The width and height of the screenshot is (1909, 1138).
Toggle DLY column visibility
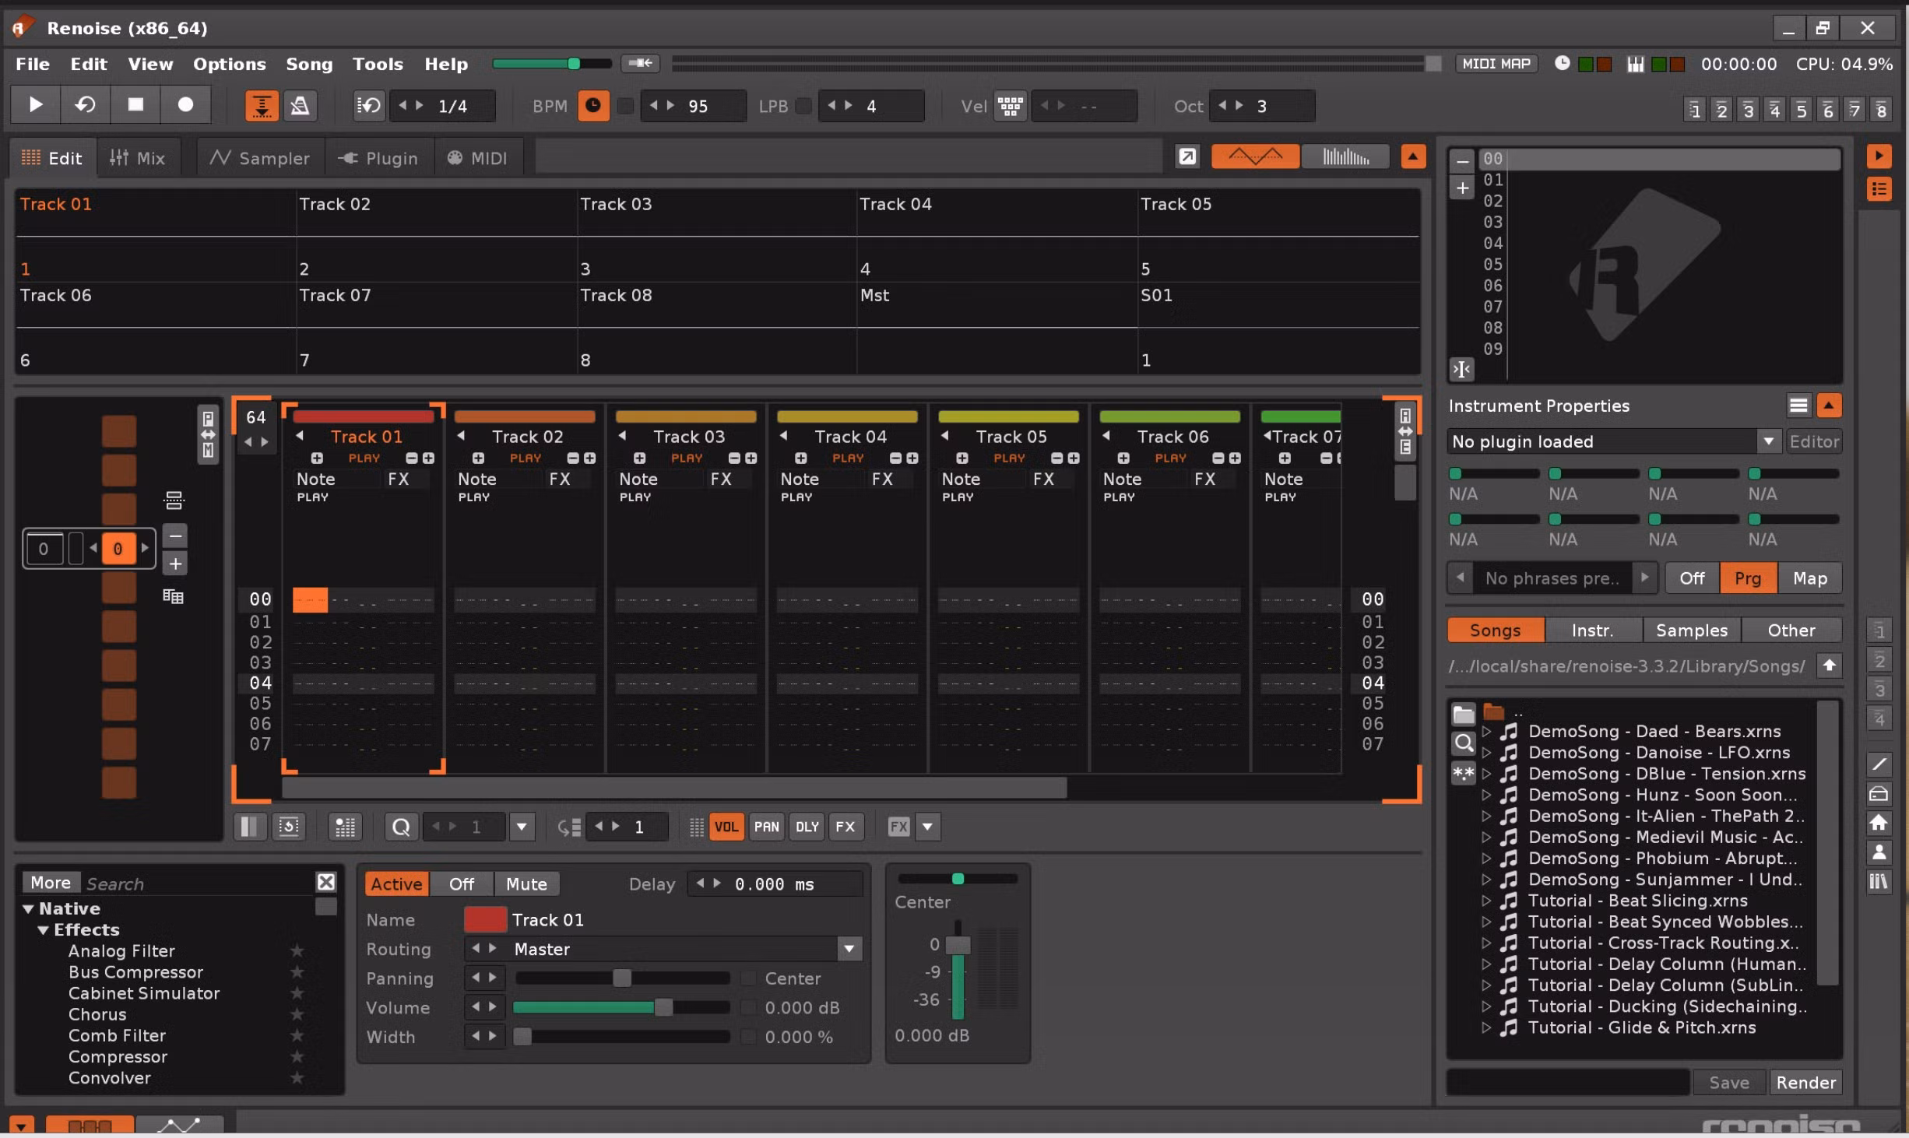click(x=807, y=827)
